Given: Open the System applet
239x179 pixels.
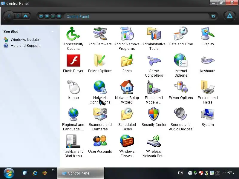Looking at the screenshot, I should pos(208,117).
